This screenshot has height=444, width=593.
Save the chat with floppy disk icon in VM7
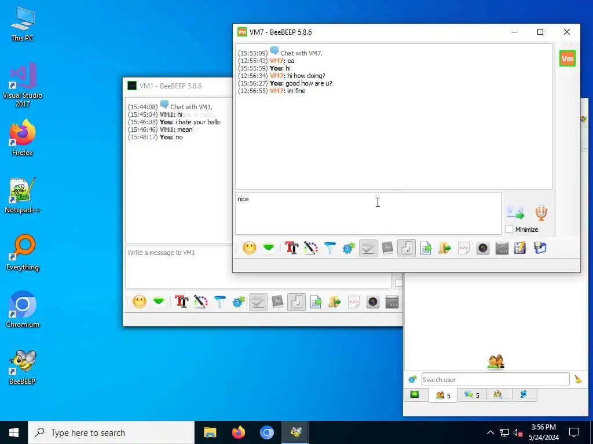(540, 248)
